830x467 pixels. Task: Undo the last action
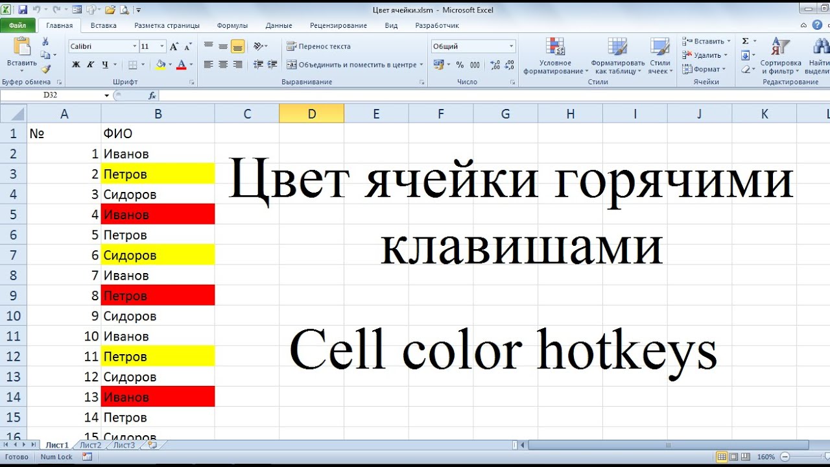click(x=37, y=10)
